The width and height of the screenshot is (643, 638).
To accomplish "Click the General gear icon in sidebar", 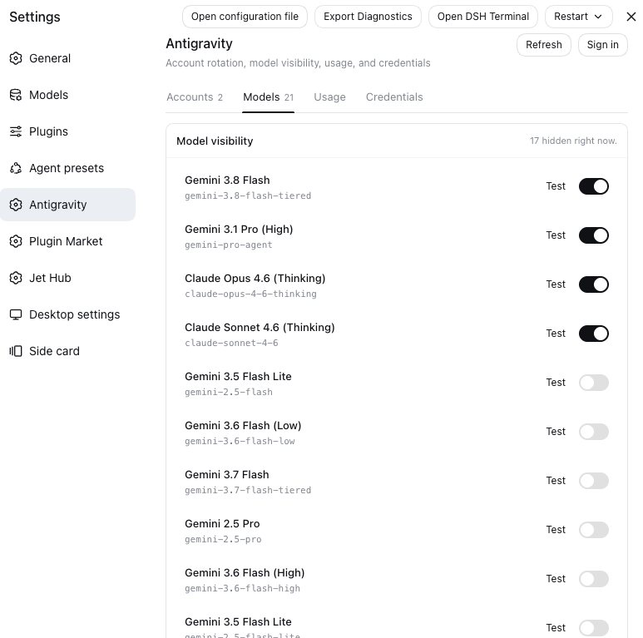I will point(16,58).
